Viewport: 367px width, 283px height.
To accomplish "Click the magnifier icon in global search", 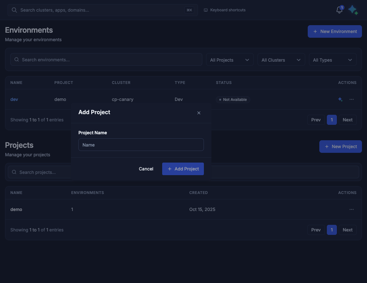I will [14, 10].
